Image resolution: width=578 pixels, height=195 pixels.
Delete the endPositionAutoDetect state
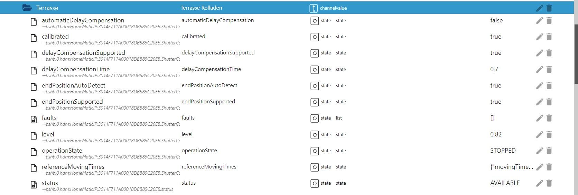click(549, 86)
